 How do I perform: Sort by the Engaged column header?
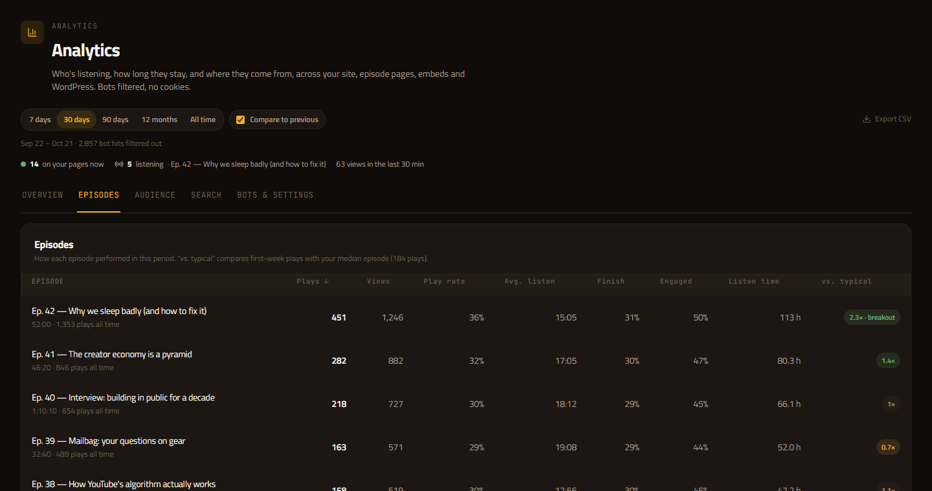(676, 281)
